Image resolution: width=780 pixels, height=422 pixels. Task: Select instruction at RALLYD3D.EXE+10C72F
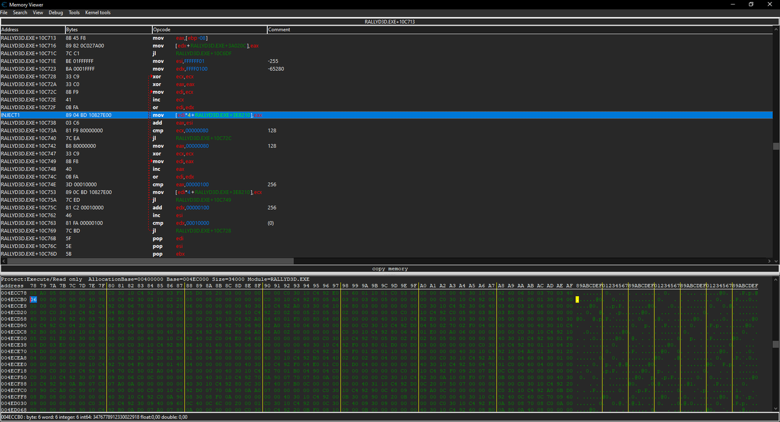[x=386, y=107]
